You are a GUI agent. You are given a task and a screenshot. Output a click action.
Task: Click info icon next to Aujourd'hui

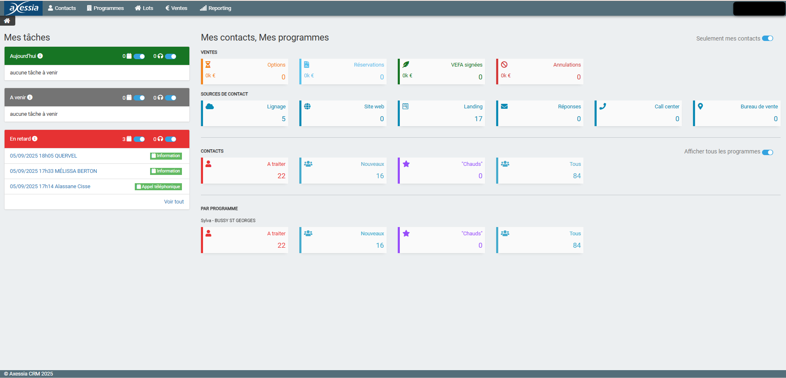coord(40,56)
